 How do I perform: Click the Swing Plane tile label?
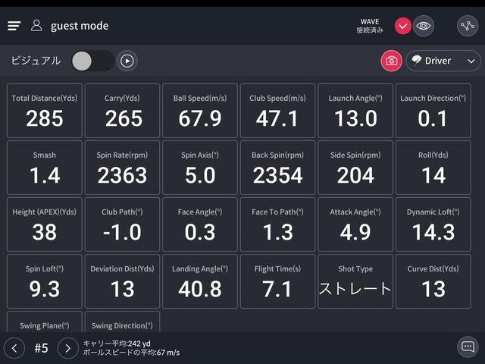click(x=45, y=325)
